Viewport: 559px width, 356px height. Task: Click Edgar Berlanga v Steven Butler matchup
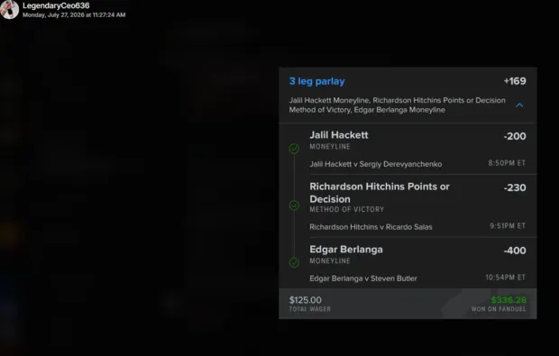363,278
